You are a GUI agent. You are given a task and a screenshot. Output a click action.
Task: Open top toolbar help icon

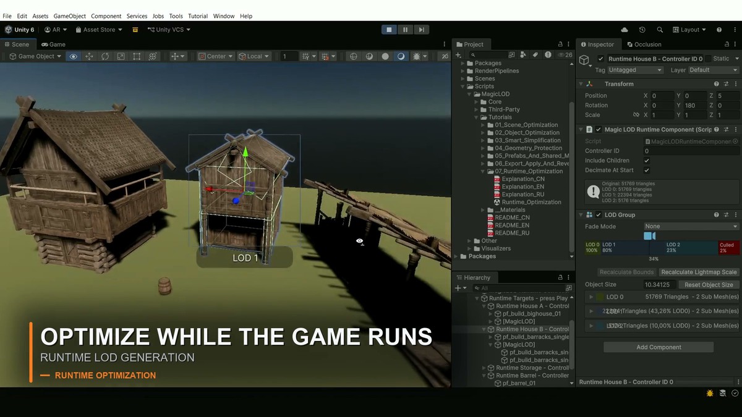click(719, 30)
